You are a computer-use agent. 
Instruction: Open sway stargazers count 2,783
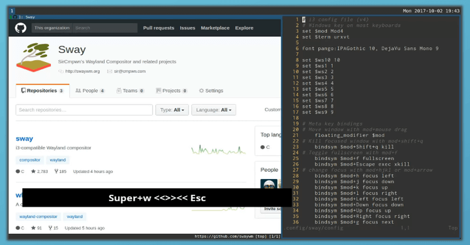pyautogui.click(x=39, y=172)
